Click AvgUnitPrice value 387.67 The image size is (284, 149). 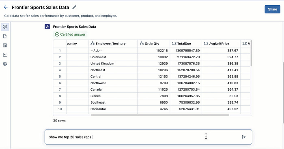(x=233, y=51)
